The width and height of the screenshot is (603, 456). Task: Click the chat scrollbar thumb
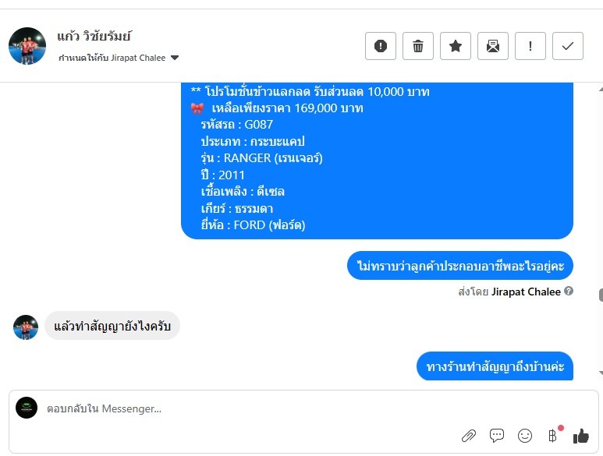[601, 295]
